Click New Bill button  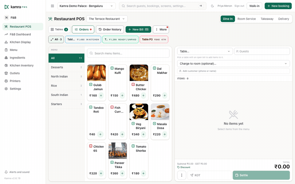point(138,29)
